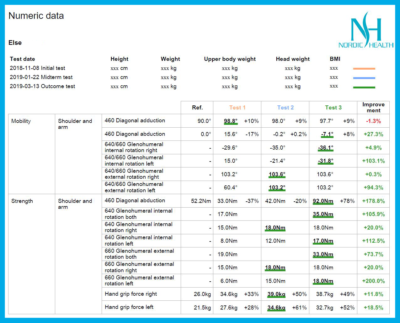Click the blue Midterm test legend line
The height and width of the screenshot is (323, 400).
tap(364, 78)
